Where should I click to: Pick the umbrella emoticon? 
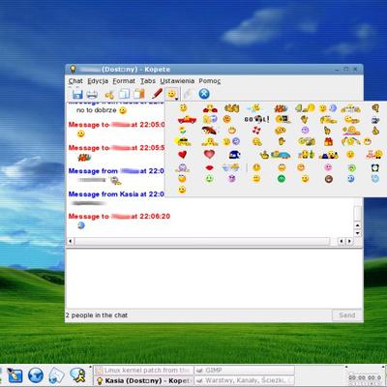pyautogui.click(x=209, y=131)
